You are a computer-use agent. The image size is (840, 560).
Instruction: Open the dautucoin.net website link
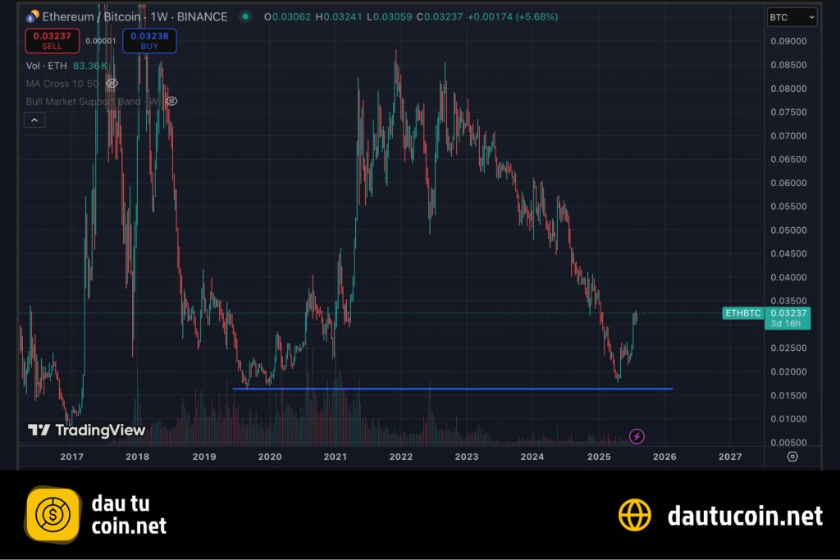tap(745, 516)
